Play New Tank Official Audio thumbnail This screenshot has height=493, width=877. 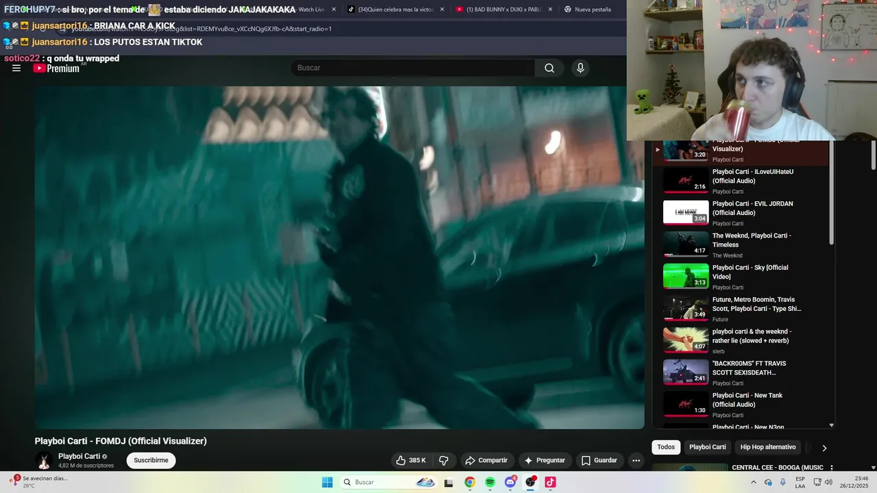click(686, 404)
